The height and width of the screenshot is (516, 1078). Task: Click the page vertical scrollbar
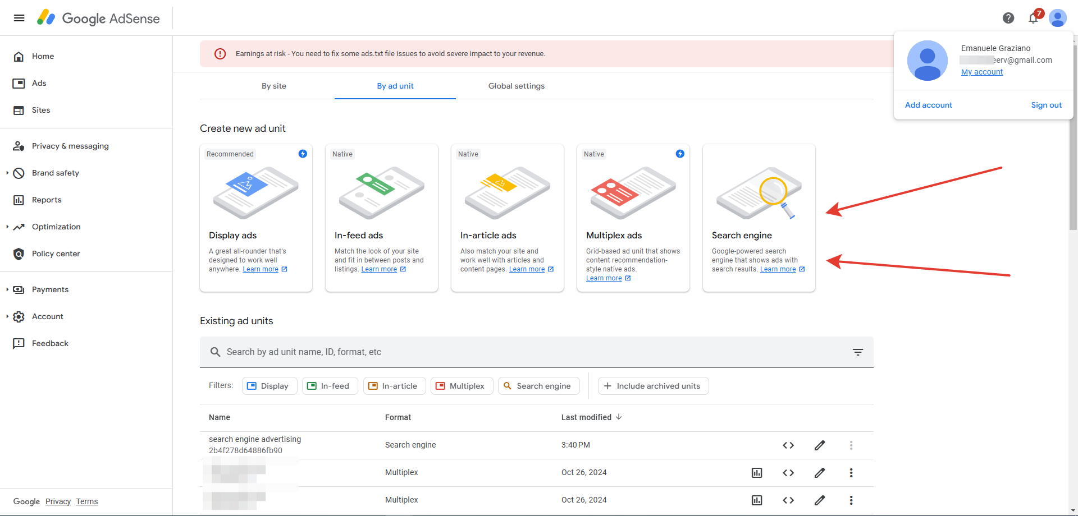1074,137
